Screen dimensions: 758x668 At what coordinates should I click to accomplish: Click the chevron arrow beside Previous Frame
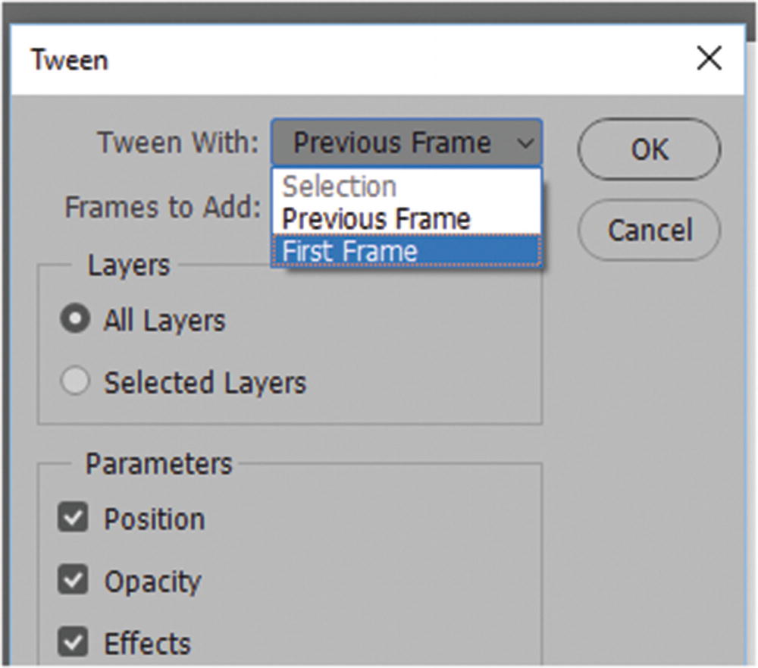(x=525, y=143)
